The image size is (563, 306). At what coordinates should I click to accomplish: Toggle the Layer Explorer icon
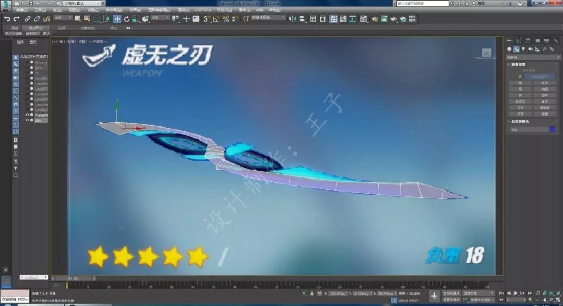click(x=323, y=19)
